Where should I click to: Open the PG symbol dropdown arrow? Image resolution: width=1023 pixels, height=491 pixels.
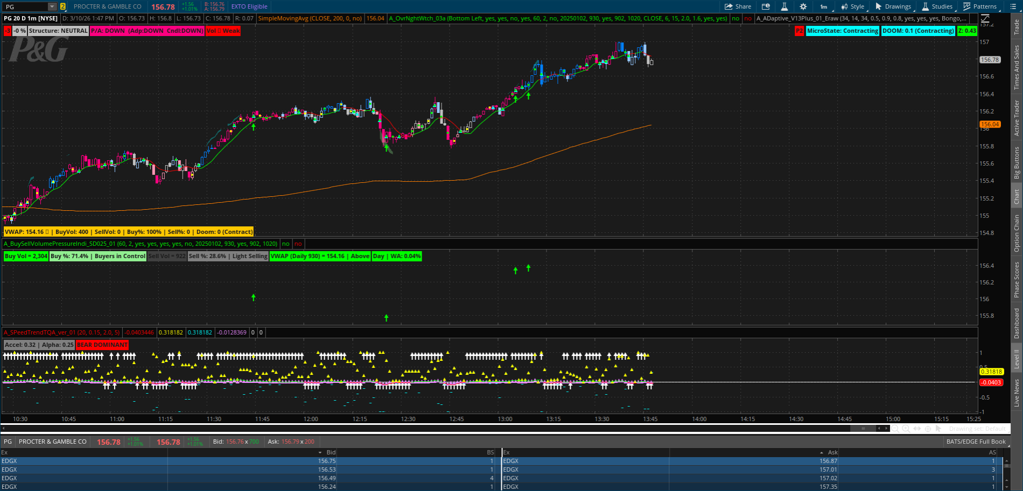click(x=52, y=6)
